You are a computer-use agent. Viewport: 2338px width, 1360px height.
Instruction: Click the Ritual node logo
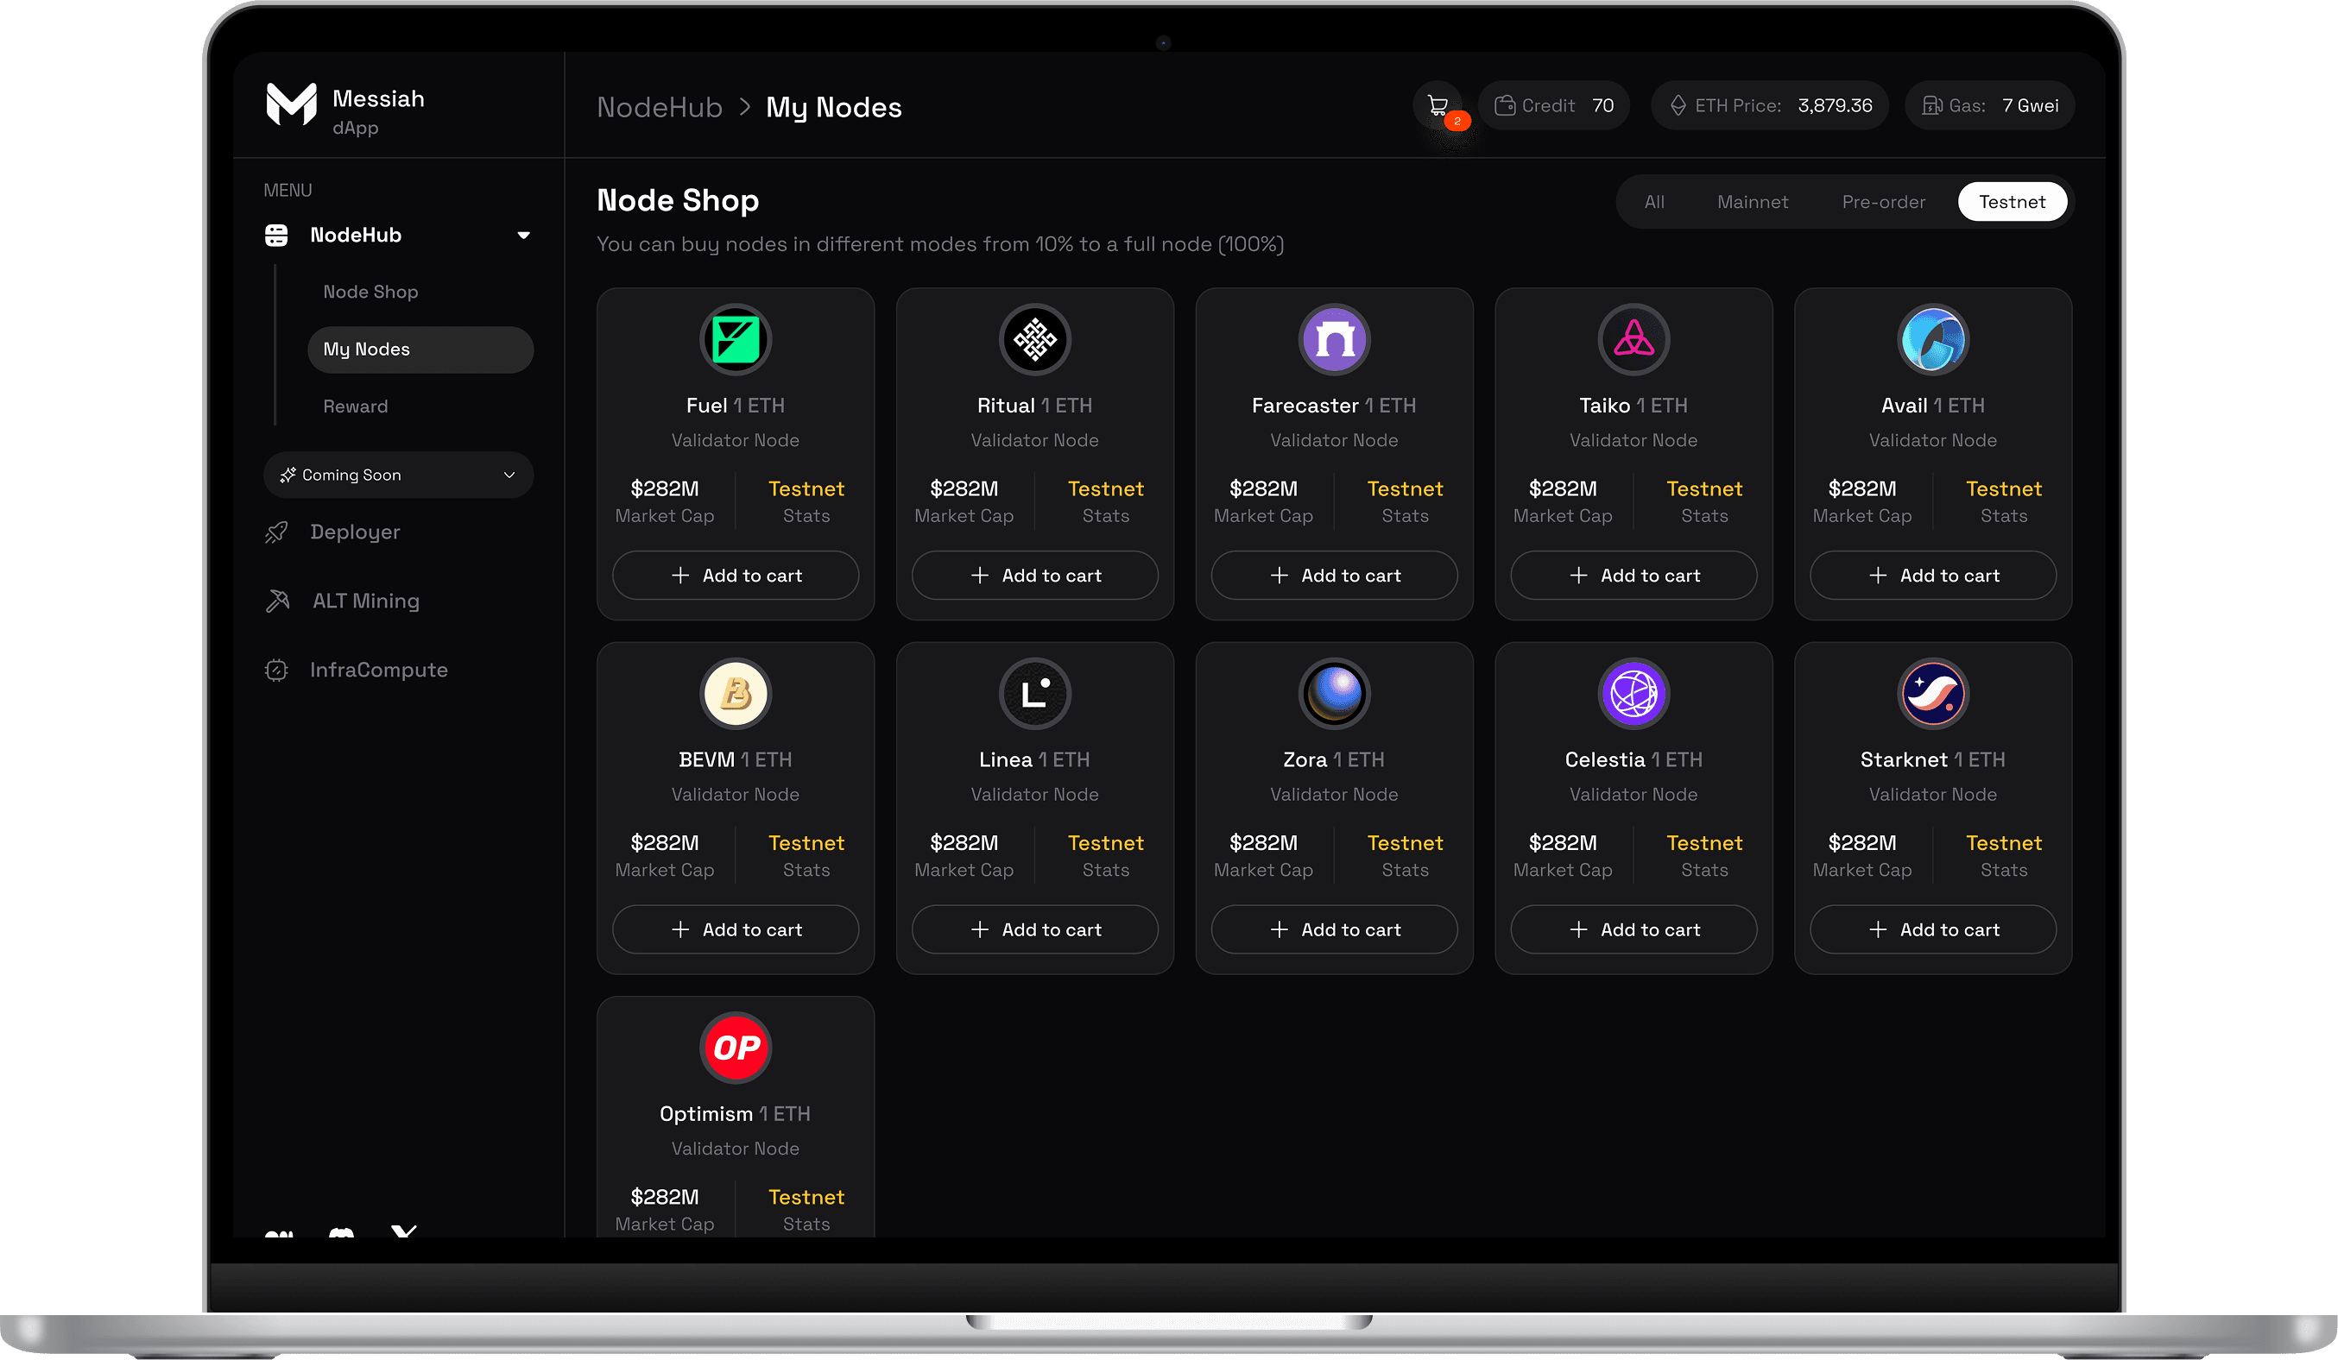[x=1035, y=340]
